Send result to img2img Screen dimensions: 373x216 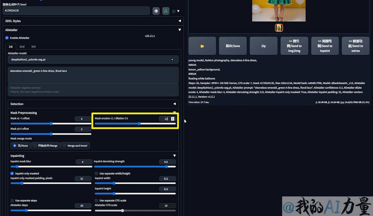(294, 46)
